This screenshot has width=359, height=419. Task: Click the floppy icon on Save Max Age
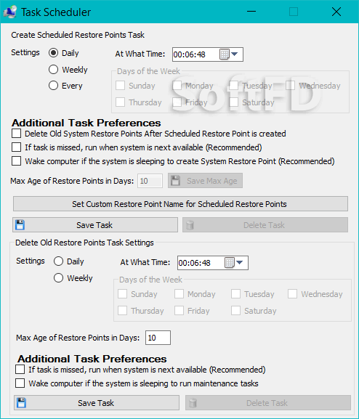click(175, 180)
